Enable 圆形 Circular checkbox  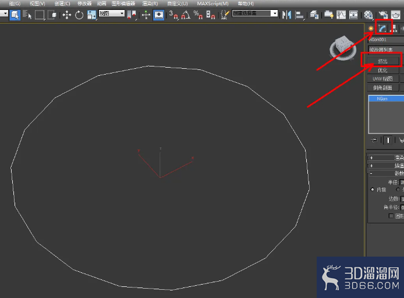coord(391,216)
